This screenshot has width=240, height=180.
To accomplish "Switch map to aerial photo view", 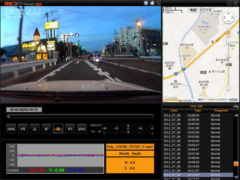I will [x=205, y=10].
